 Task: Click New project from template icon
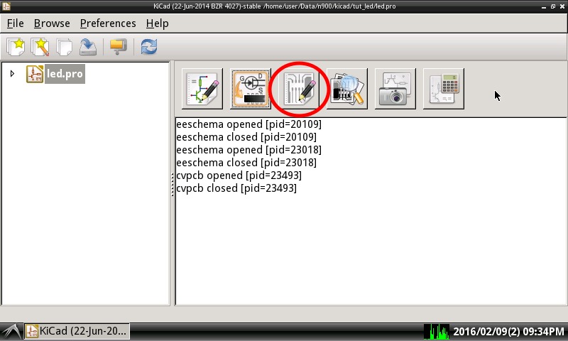40,47
